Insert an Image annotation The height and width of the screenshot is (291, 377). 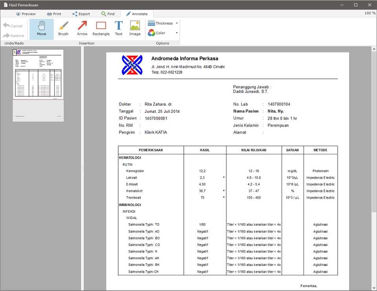point(135,29)
